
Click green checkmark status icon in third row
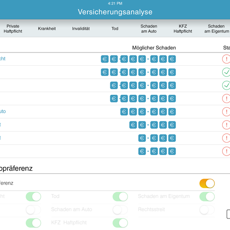pos(226,85)
